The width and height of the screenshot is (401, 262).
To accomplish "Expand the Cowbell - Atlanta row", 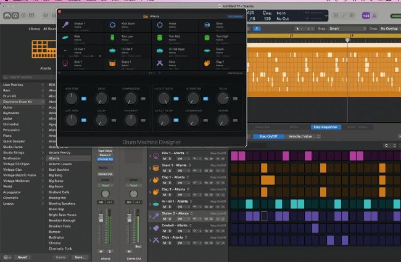I will tap(150, 228).
